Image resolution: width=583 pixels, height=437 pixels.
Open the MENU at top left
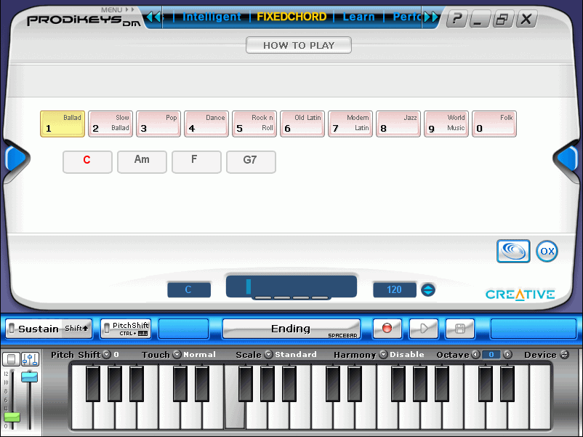pyautogui.click(x=118, y=9)
